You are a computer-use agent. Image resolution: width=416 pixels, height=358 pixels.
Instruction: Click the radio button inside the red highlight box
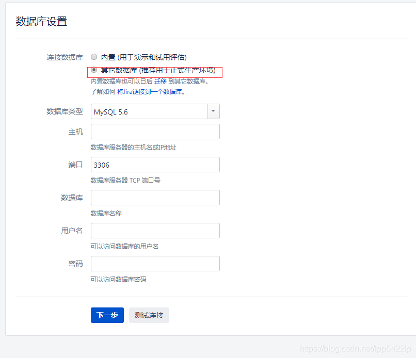94,70
